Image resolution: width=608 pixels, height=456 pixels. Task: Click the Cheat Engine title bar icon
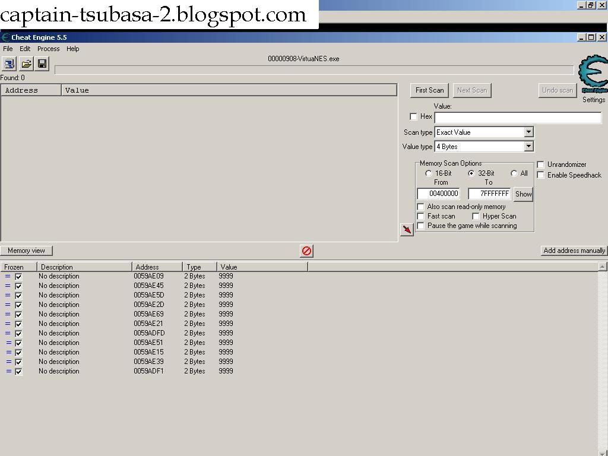(5, 37)
